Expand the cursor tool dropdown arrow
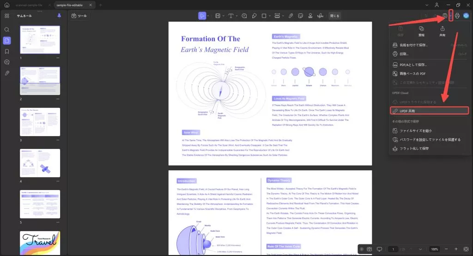Viewport: 473px width, 256px height. pos(208,16)
